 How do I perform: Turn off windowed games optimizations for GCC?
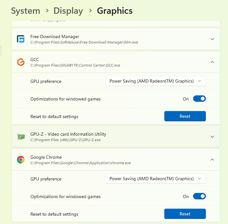(199, 99)
